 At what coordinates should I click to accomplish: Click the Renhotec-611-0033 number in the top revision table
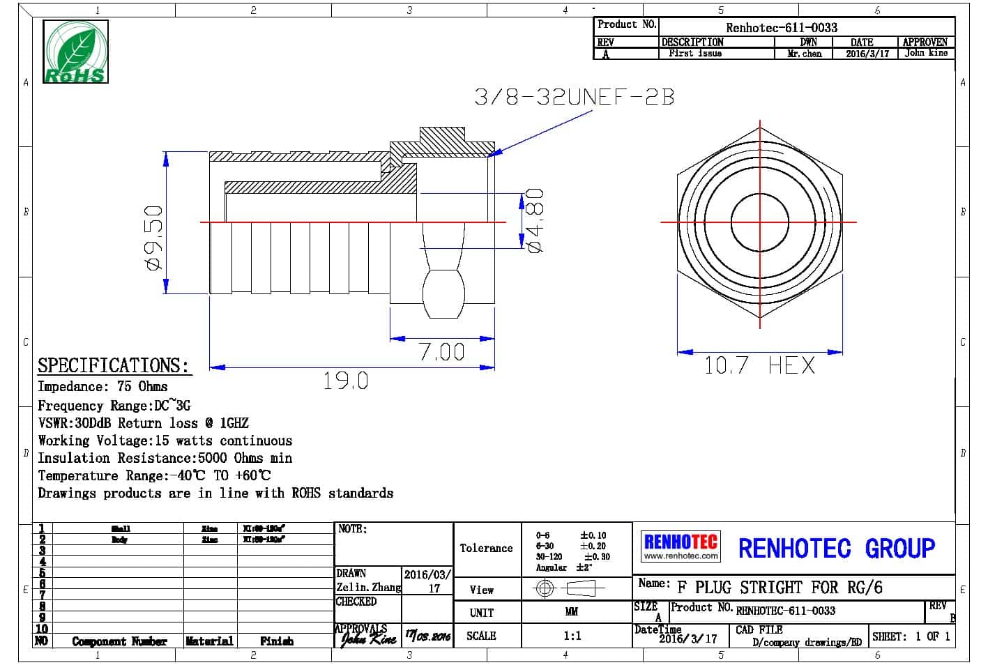coord(781,27)
